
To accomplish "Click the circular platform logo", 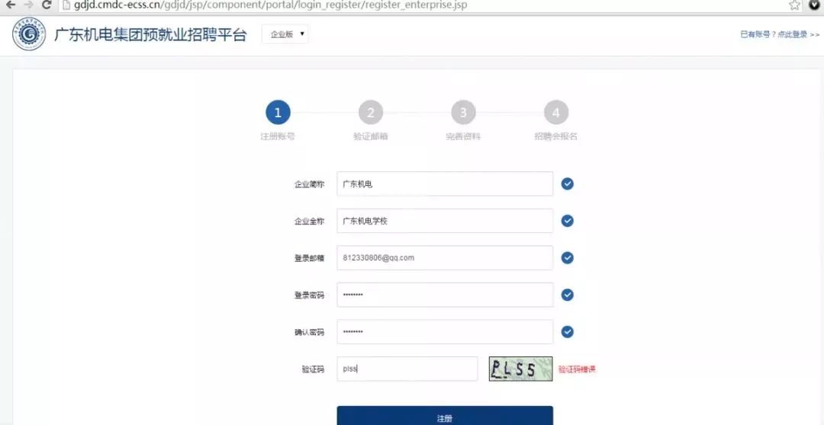I will click(29, 34).
